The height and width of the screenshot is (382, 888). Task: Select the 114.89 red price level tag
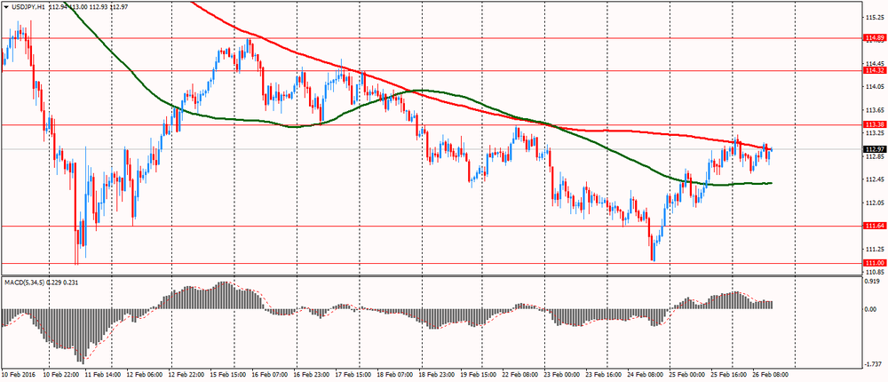pos(874,38)
